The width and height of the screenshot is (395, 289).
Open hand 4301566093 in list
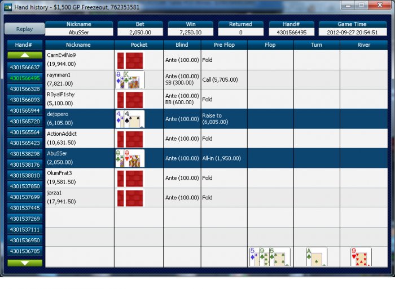(x=25, y=100)
